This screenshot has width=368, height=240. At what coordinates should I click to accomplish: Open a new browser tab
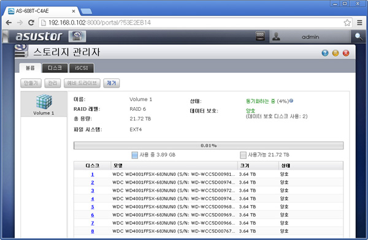click(86, 11)
